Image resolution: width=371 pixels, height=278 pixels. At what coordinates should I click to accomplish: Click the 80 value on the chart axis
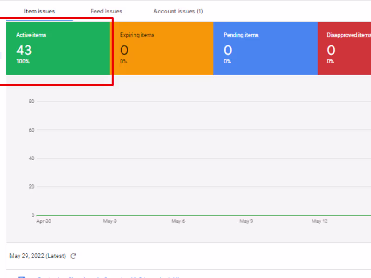click(x=31, y=101)
